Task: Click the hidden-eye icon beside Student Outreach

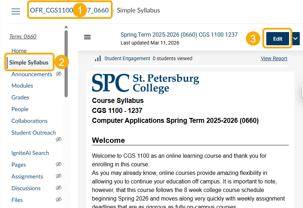Action: [x=58, y=139]
